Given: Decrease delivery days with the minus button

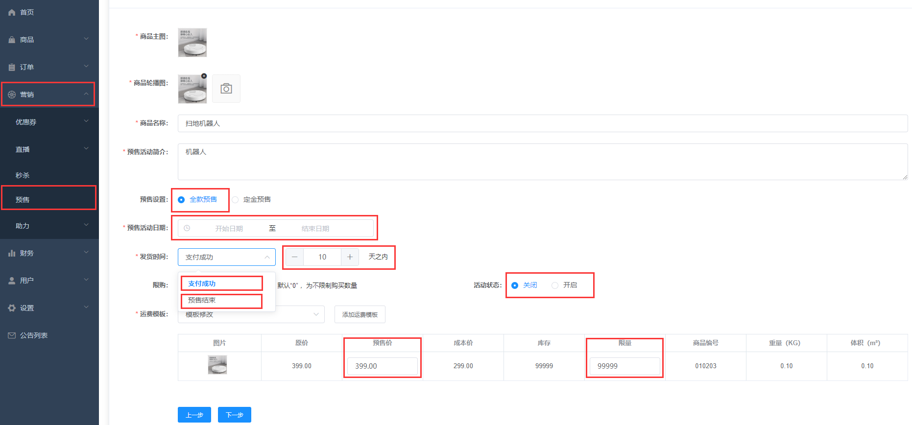Looking at the screenshot, I should coord(294,257).
